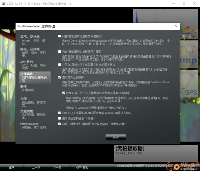Enable bitwise copy verification checkbox
This screenshot has width=200, height=171.
59,118
